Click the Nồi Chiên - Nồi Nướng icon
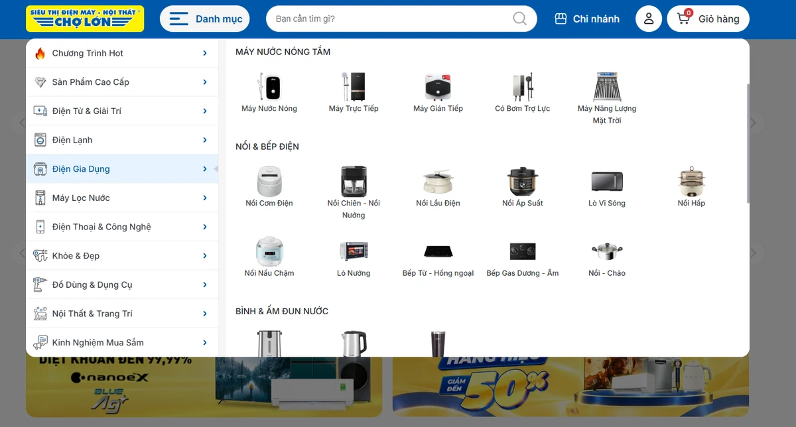 click(x=354, y=181)
